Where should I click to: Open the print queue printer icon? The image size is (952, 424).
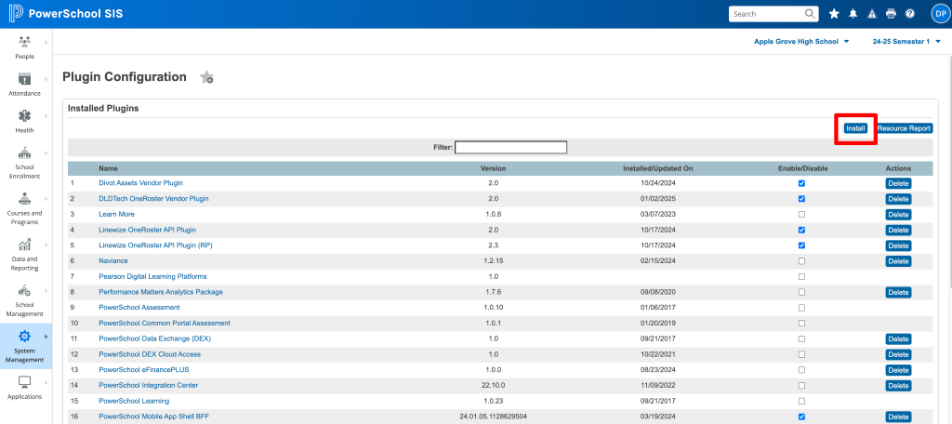pos(891,14)
